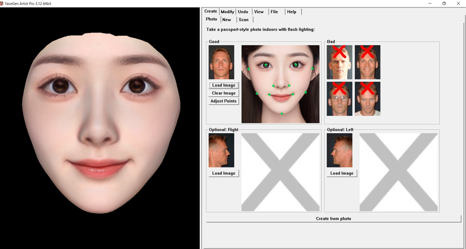Click the empty Optional: Left image placeholder
Viewport: 466px width, 249px height.
(x=399, y=172)
